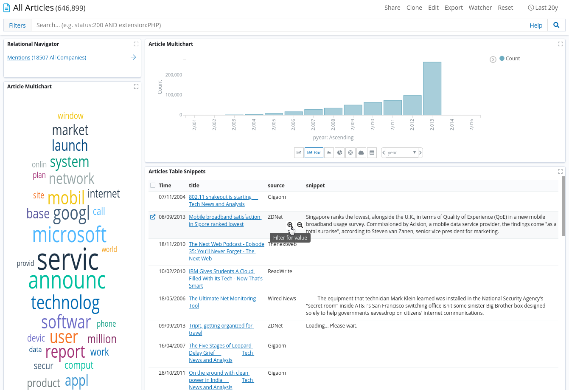Open the ZDNet broadband article's external link icon

click(153, 217)
